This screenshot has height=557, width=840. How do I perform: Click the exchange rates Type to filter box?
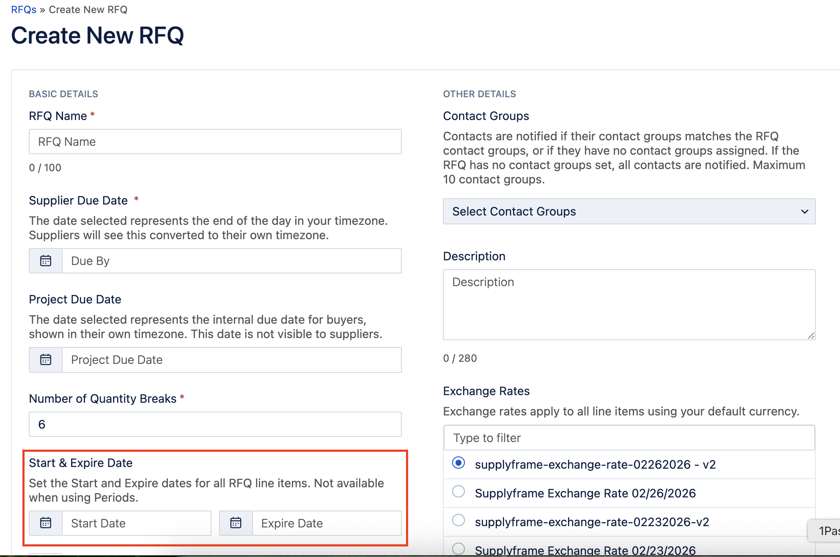(629, 438)
